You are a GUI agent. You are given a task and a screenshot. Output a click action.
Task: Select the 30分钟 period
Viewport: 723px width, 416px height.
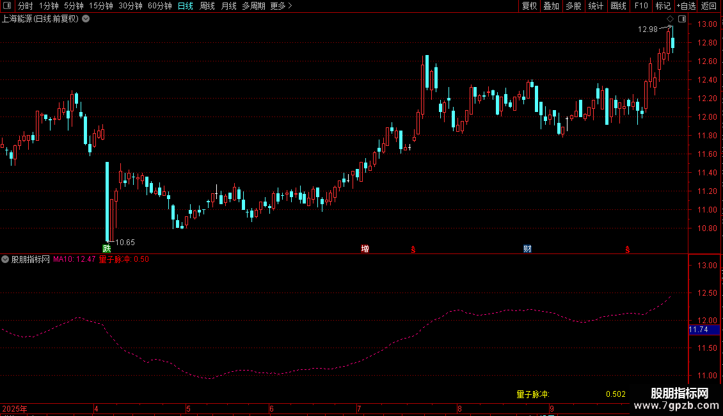pyautogui.click(x=131, y=6)
